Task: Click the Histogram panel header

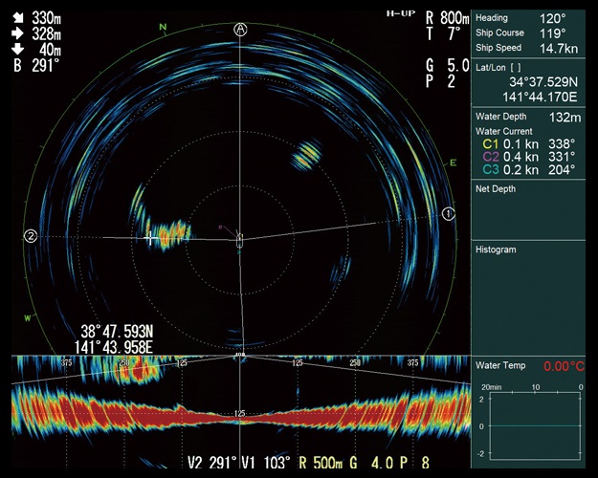Action: [x=496, y=250]
